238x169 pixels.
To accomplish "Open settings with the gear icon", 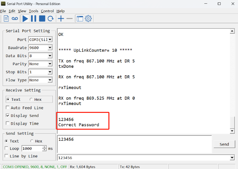I will click(x=88, y=18).
